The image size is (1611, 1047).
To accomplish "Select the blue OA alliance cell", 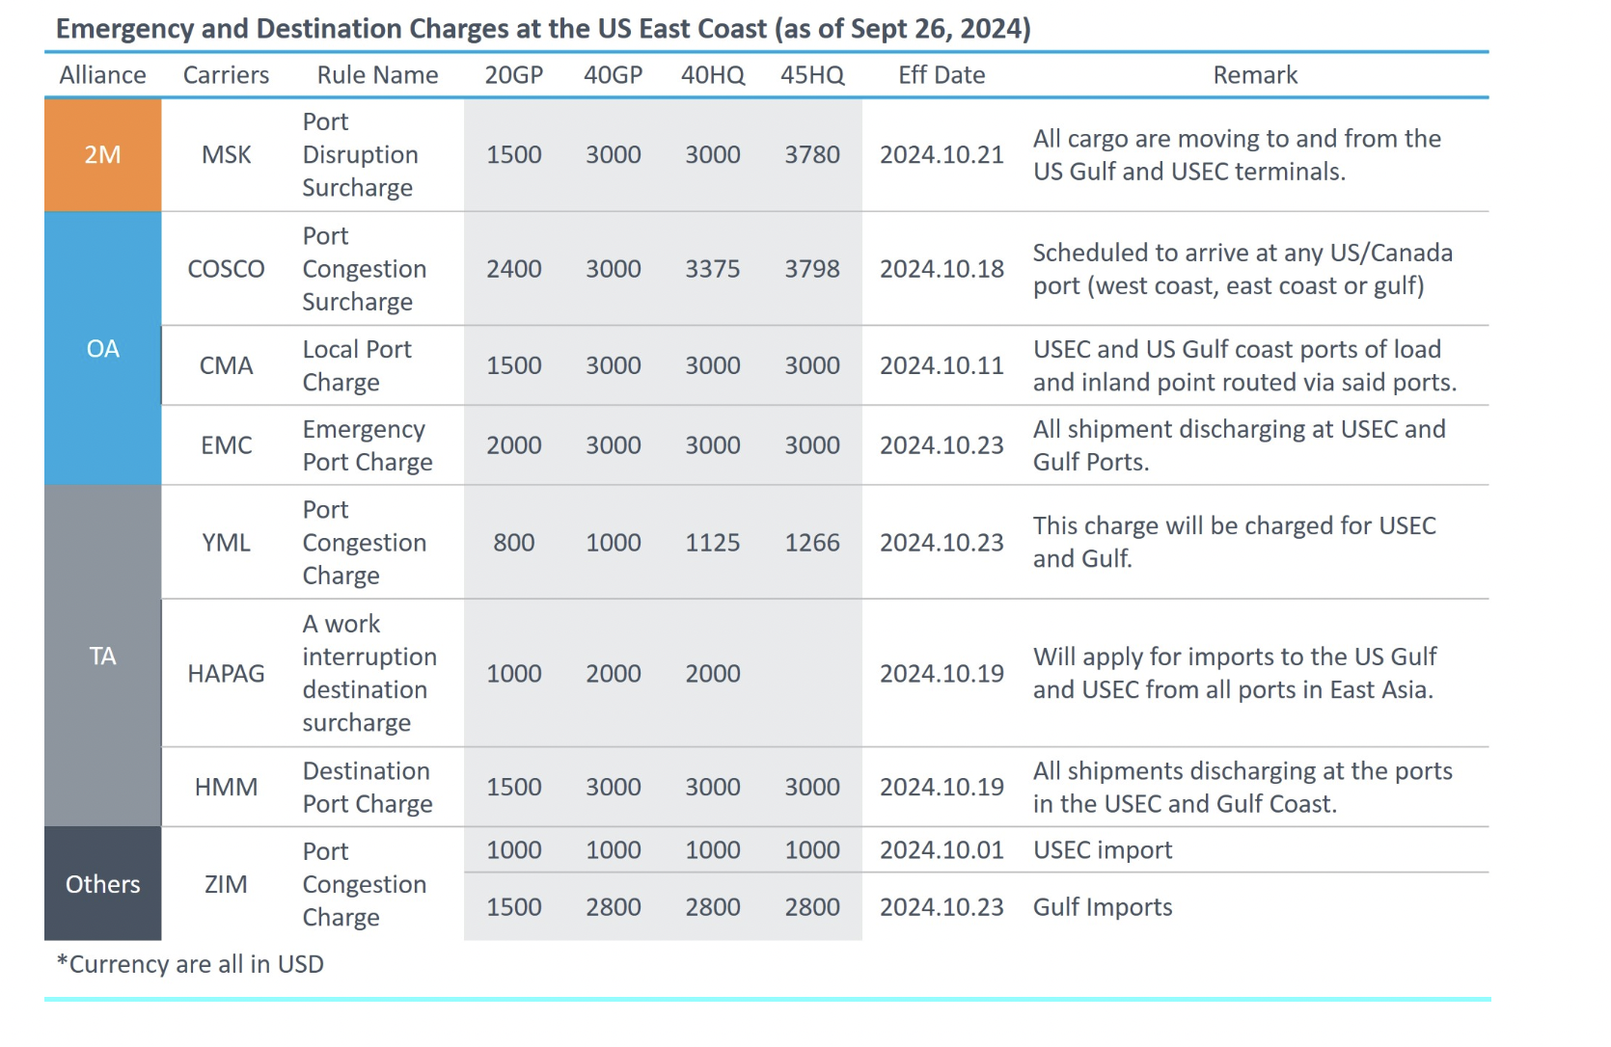I will point(103,348).
